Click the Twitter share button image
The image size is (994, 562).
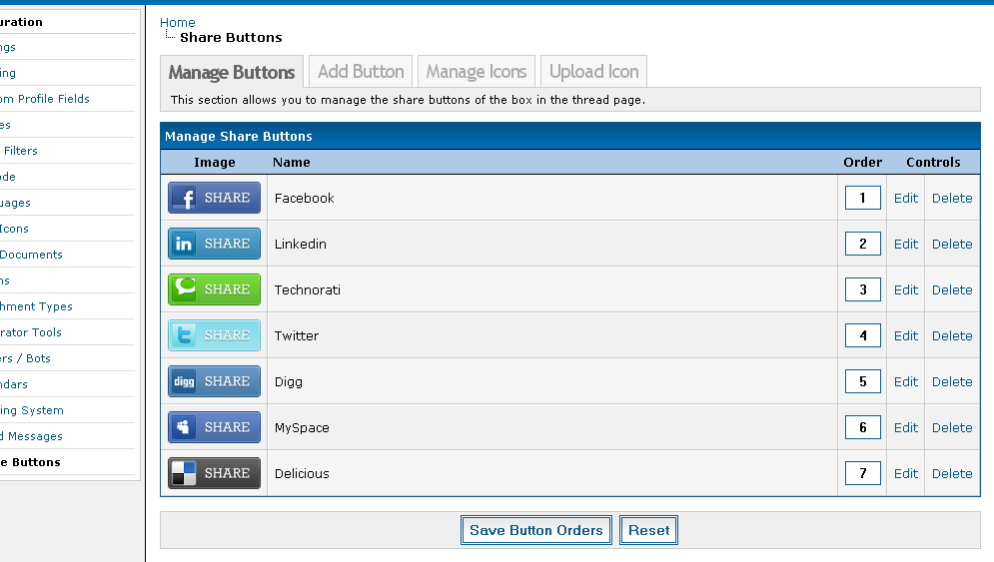point(214,335)
